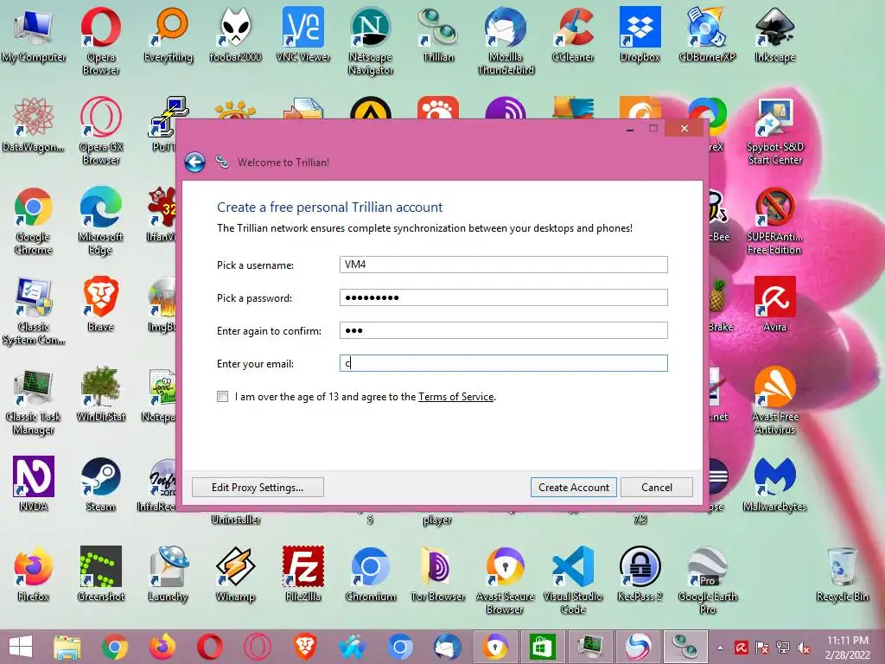The image size is (885, 664).
Task: Click the Create Account button
Action: tap(574, 488)
